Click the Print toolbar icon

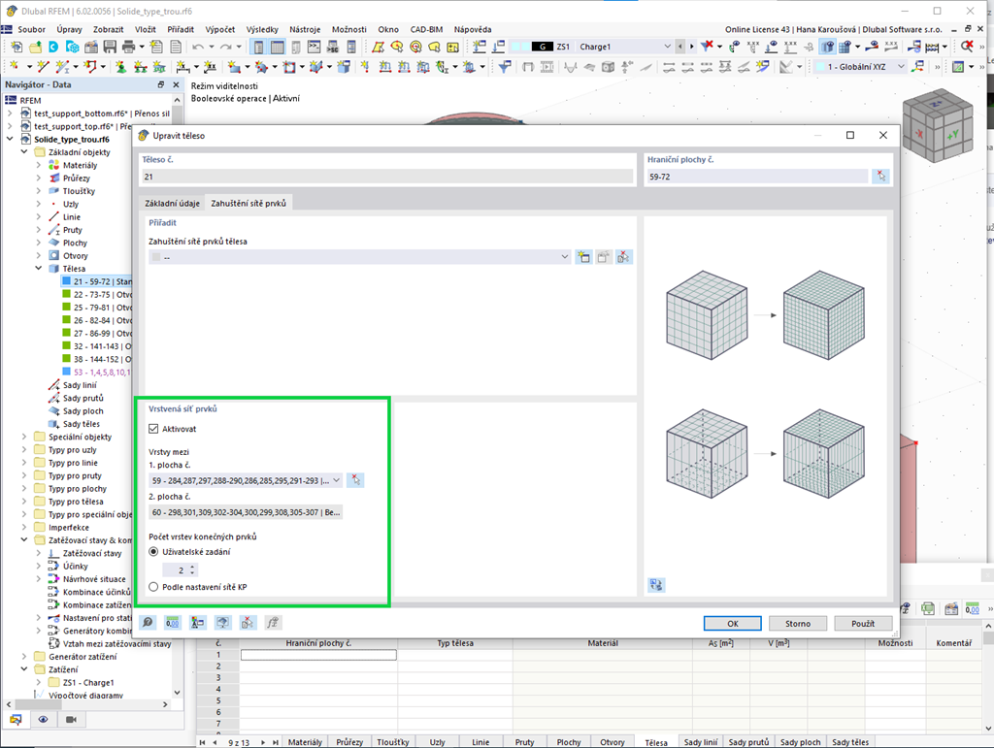coord(129,47)
